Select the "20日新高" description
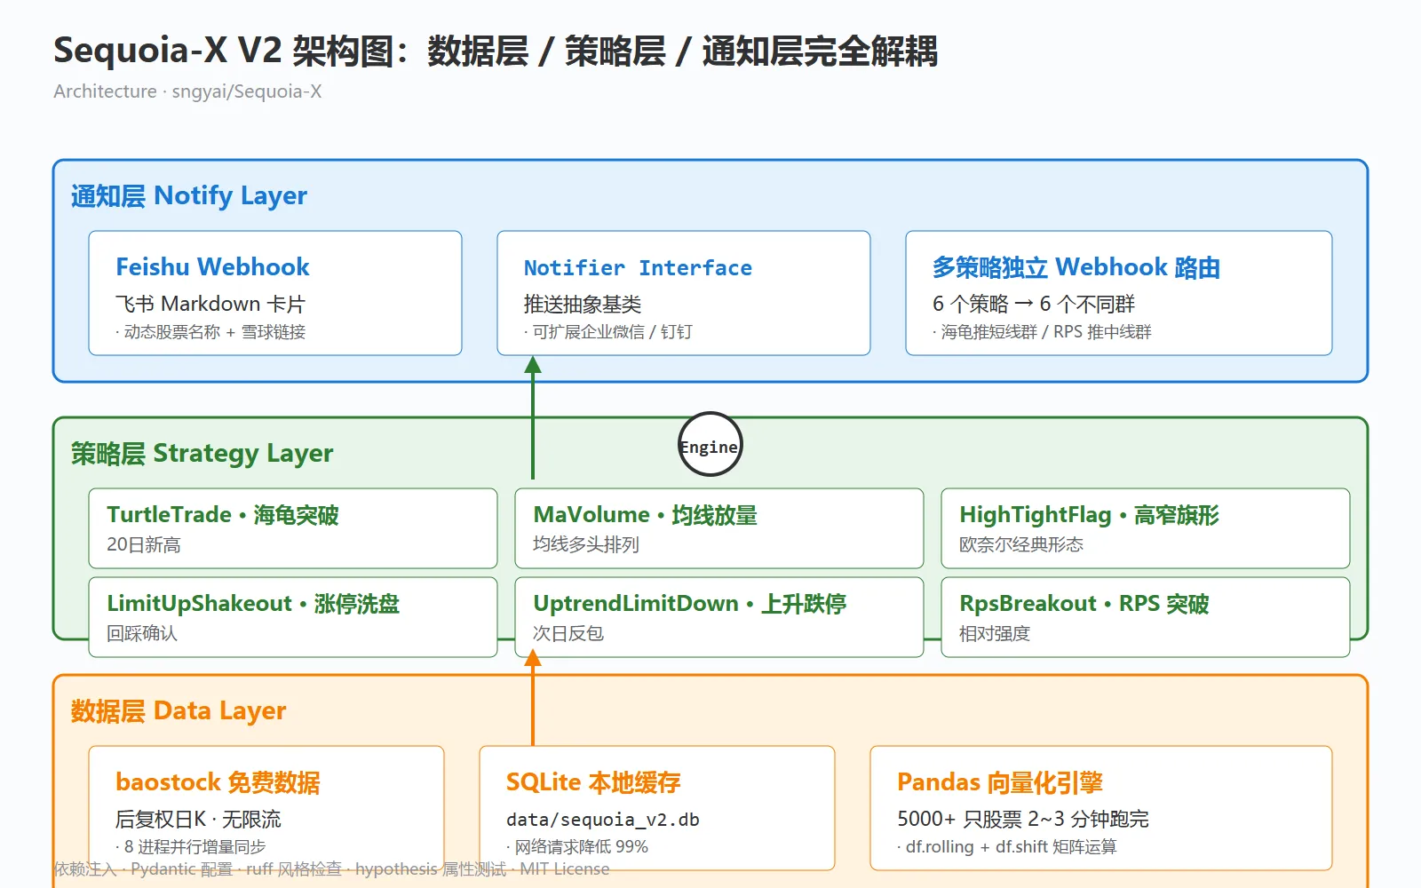Screen dimensions: 1421x888 [144, 544]
